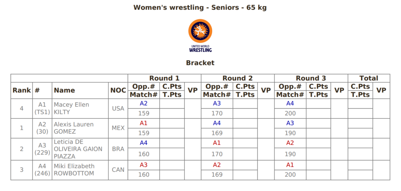Screen dimensions: 401x191
Task: Click match number 169 in Gomez's Round 2
Action: (217, 133)
